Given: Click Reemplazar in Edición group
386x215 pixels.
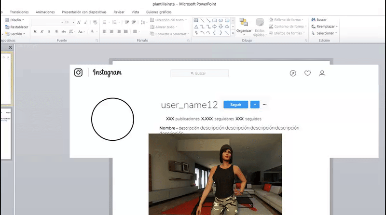Looking at the screenshot, I should point(324,27).
